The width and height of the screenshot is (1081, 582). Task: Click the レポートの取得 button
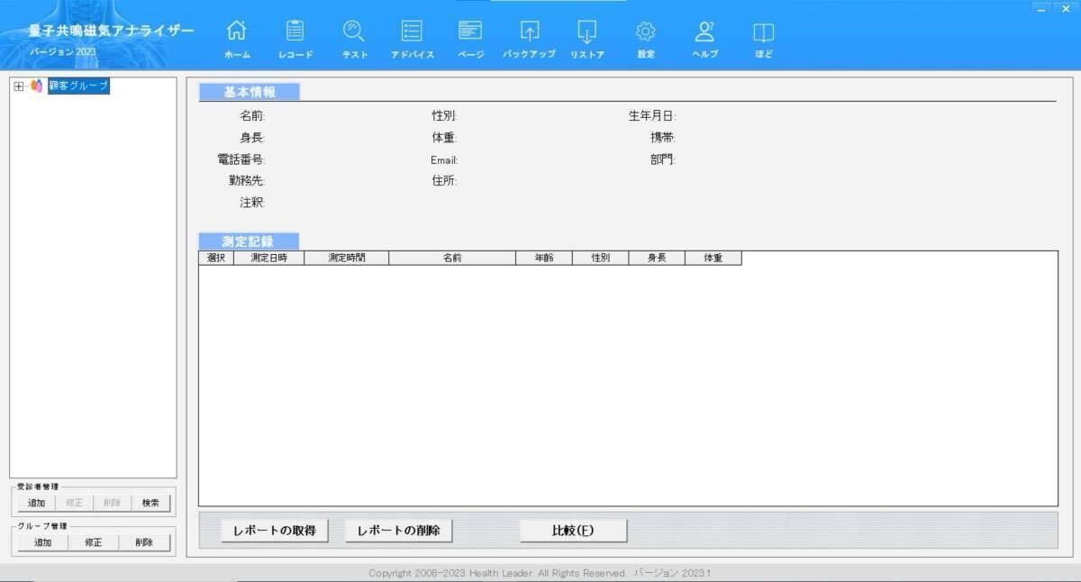tap(274, 531)
